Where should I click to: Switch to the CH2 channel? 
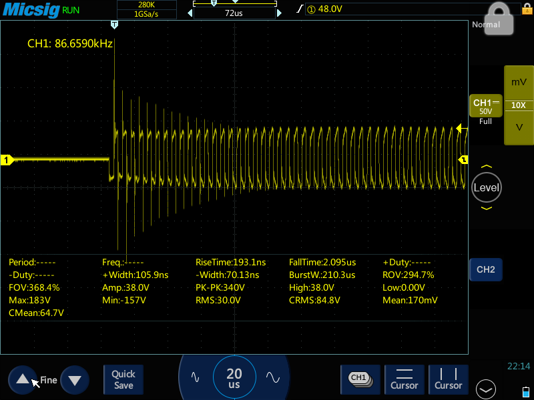click(486, 270)
